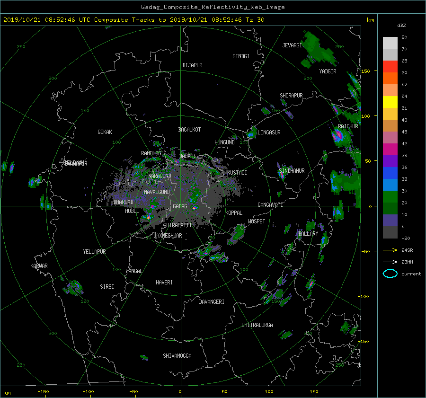Click the SHORAPUR city label
Screen dimensions: 426x398
coord(291,96)
